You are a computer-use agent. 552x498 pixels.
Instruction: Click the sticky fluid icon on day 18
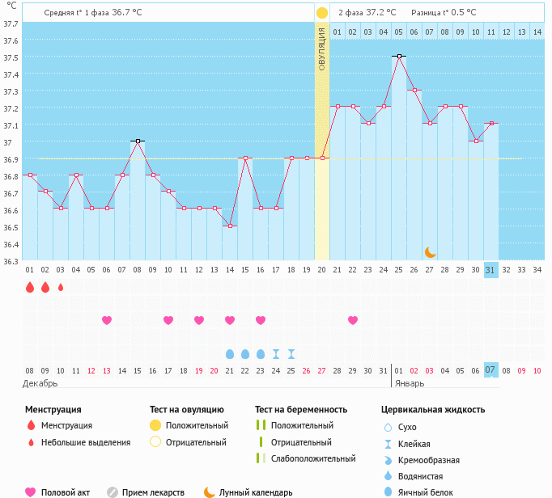pos(291,354)
